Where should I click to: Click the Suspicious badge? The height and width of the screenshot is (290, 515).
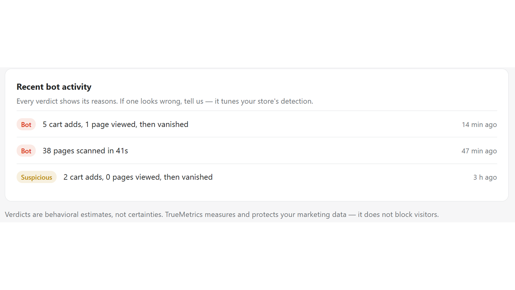pyautogui.click(x=37, y=177)
